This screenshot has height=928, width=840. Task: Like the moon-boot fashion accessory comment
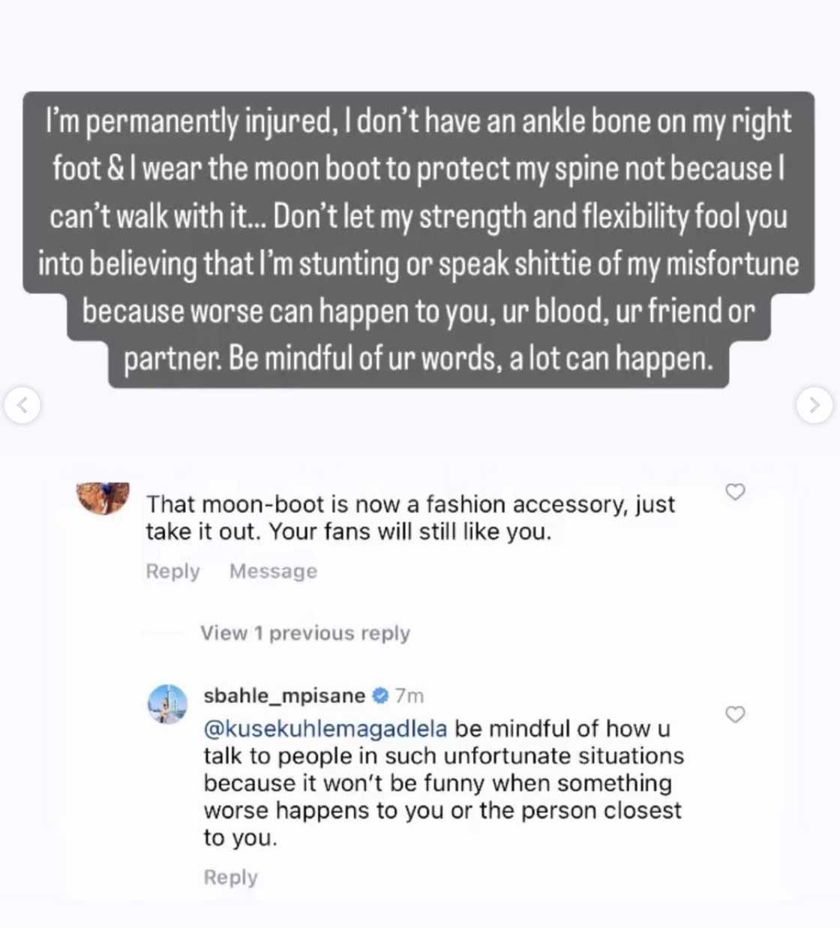click(735, 491)
